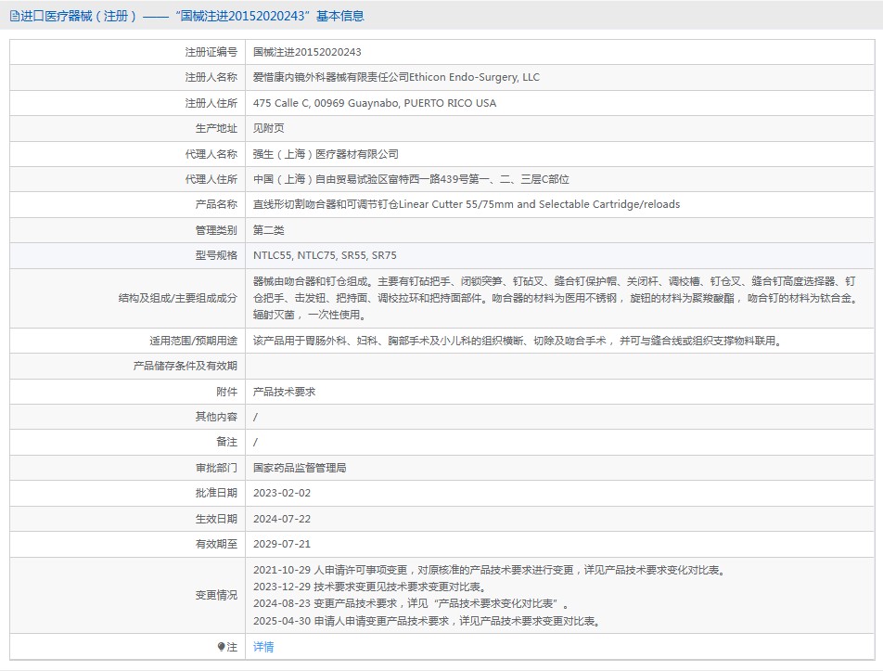Click the agent address in 中国（上海）自由贸易试验区
This screenshot has height=671, width=883.
411,179
